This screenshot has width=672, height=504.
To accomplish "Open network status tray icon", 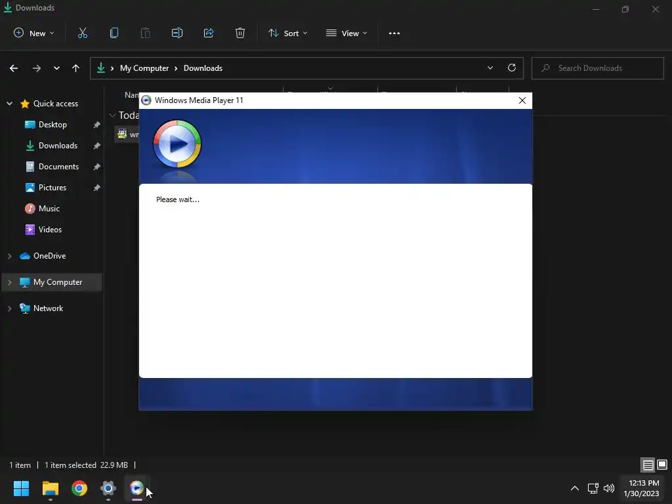I will pos(593,488).
